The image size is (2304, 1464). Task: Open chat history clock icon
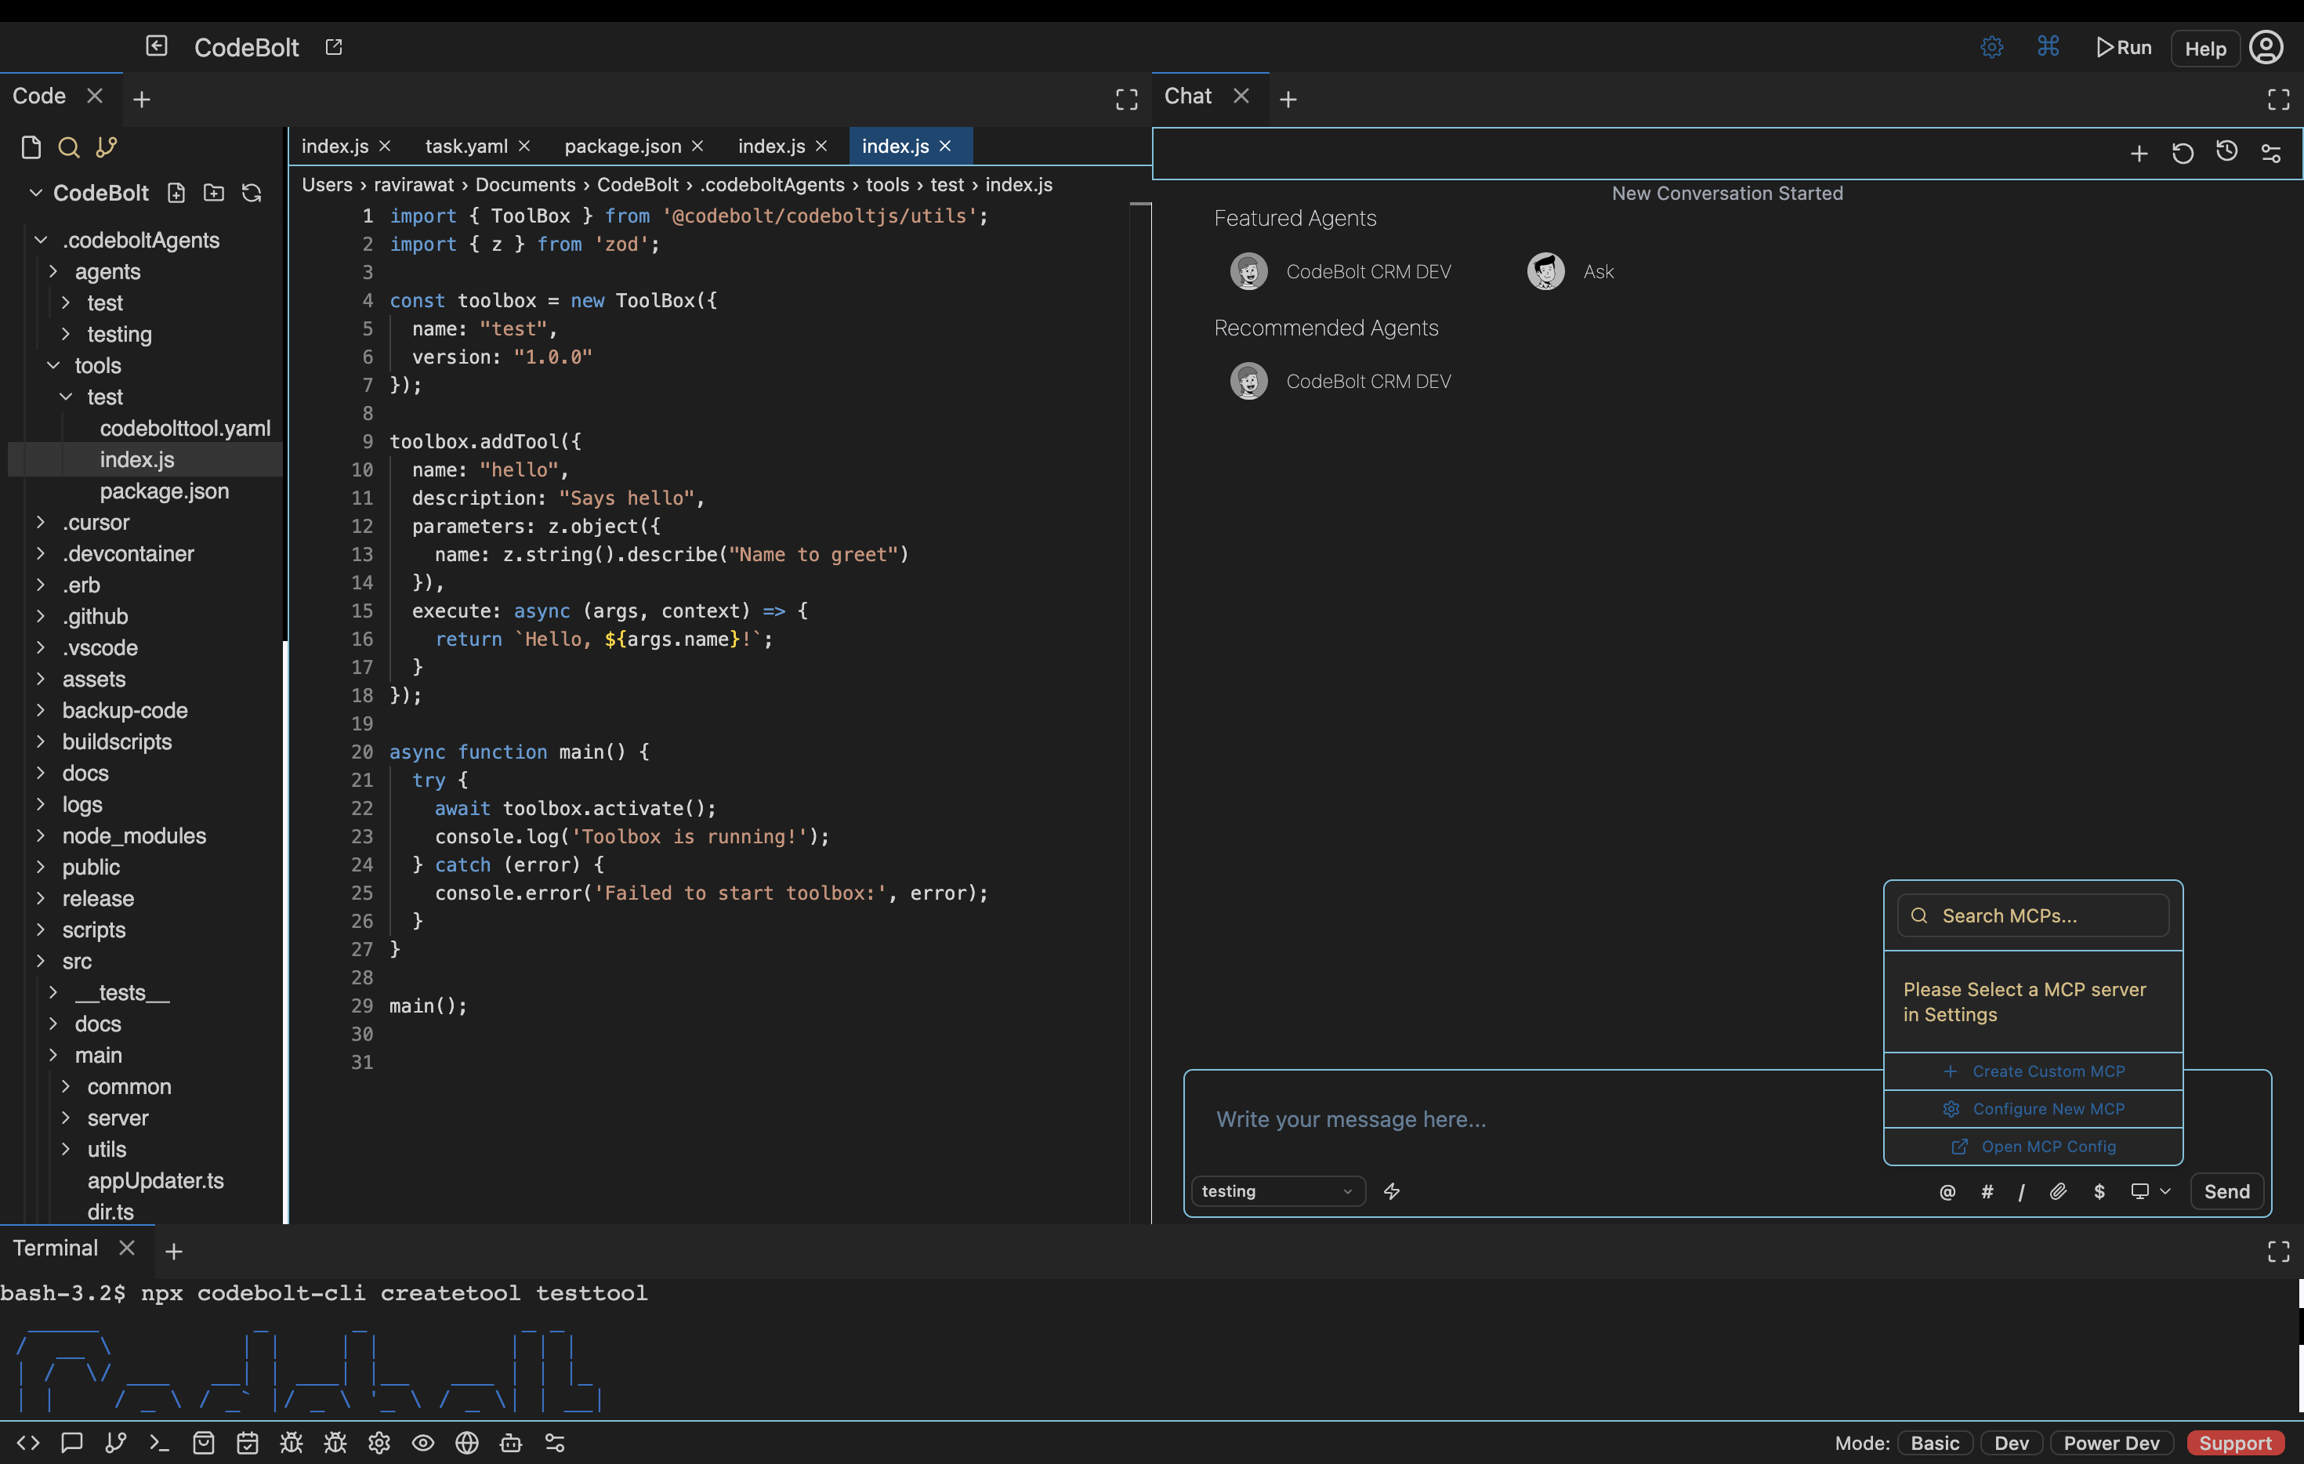coord(2227,152)
